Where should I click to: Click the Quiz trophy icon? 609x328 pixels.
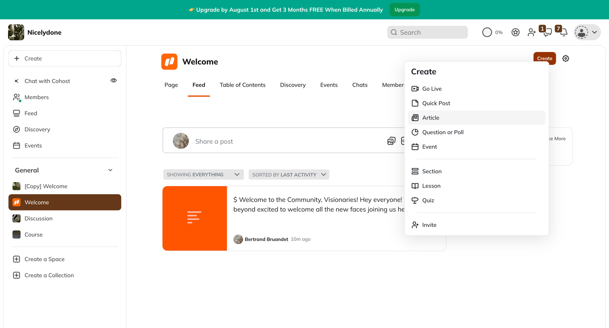pos(415,200)
